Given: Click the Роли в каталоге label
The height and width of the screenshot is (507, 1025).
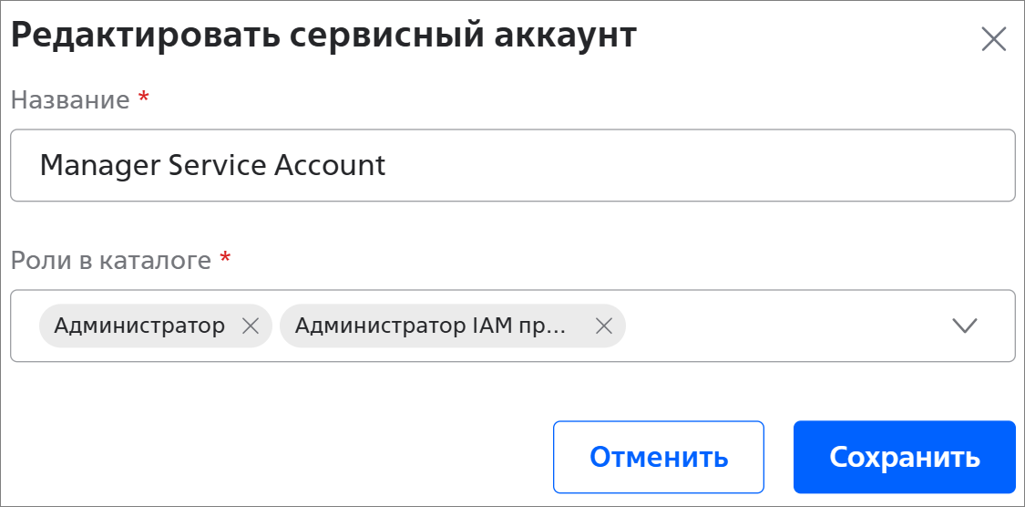Looking at the screenshot, I should (111, 261).
